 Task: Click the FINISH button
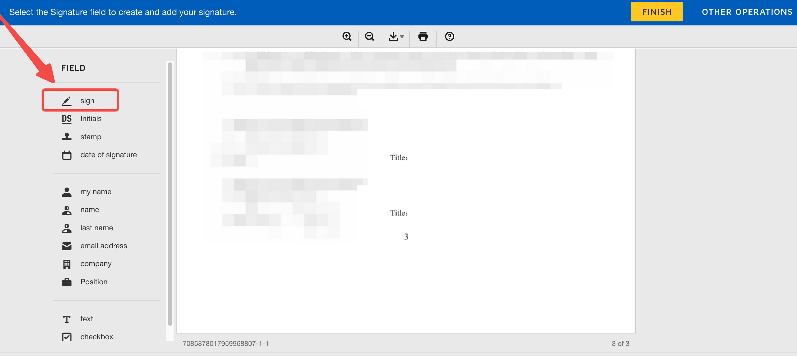pyautogui.click(x=657, y=12)
